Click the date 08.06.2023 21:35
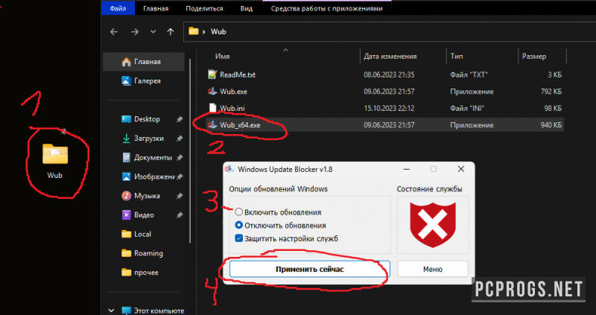 pyautogui.click(x=389, y=75)
